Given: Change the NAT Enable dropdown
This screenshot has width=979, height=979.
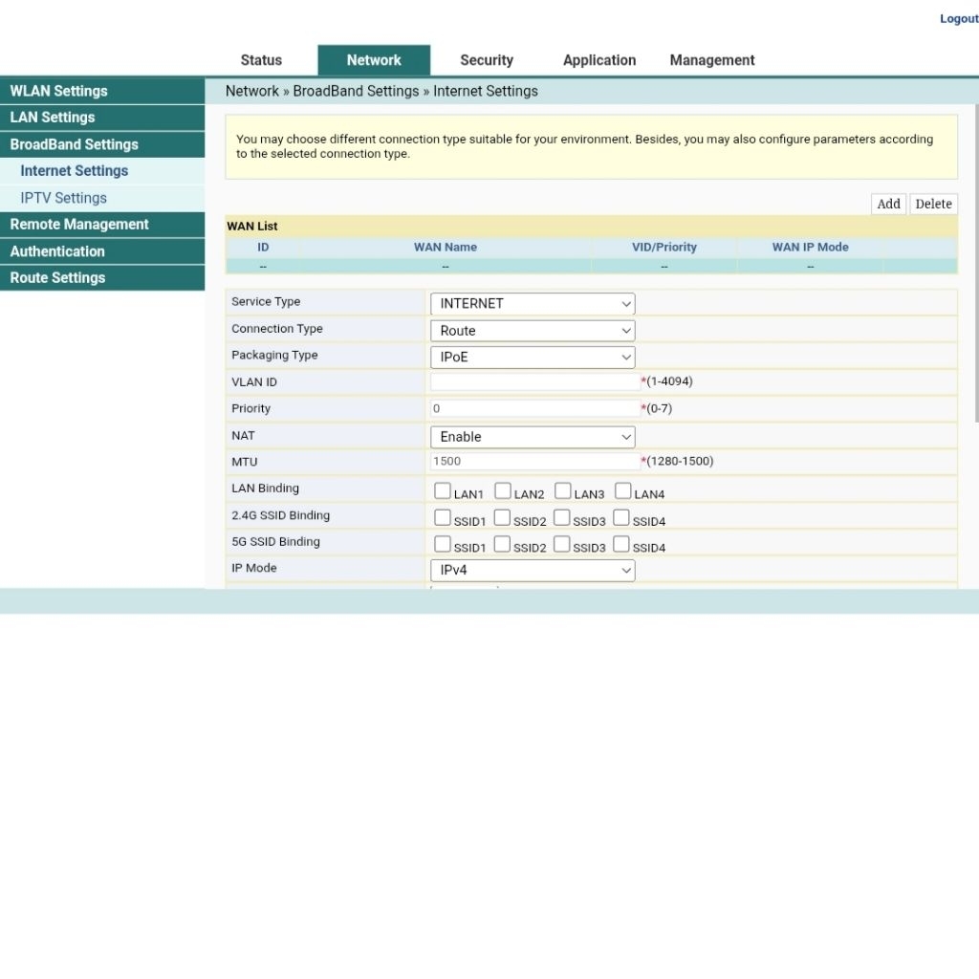Looking at the screenshot, I should 533,436.
